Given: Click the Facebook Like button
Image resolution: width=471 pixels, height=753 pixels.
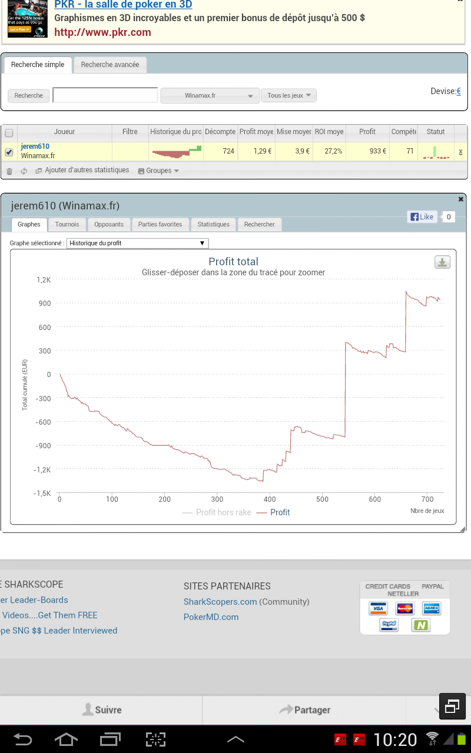Looking at the screenshot, I should point(422,216).
